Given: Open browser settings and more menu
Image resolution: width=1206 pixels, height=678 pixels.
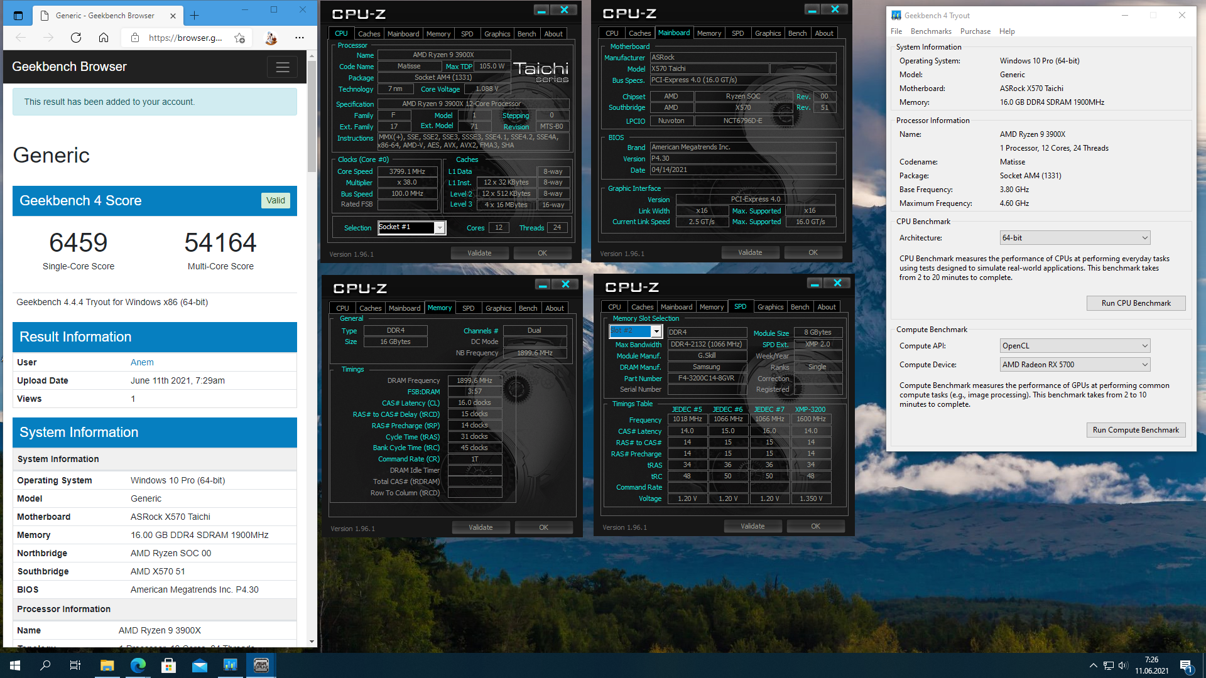Looking at the screenshot, I should pyautogui.click(x=300, y=38).
